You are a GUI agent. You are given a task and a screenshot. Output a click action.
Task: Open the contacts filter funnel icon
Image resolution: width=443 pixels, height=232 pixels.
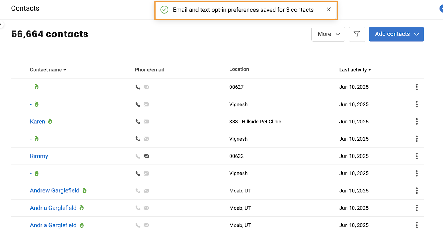click(x=357, y=34)
